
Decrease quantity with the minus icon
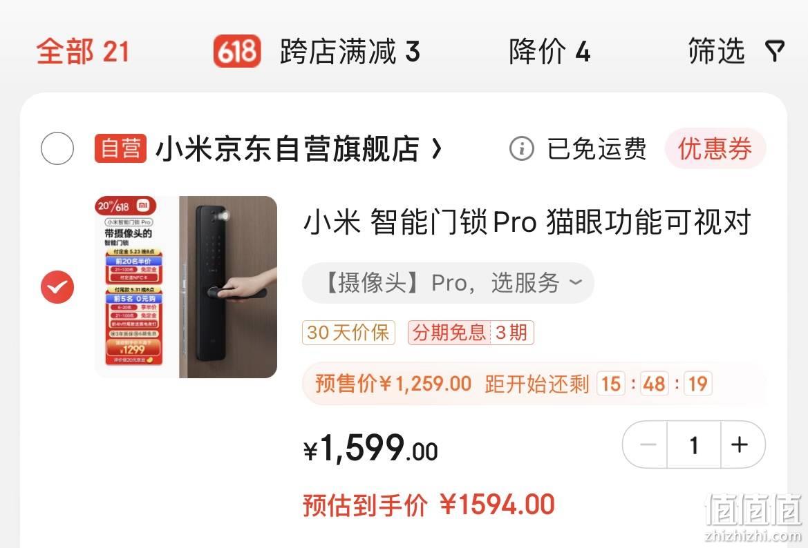(647, 444)
